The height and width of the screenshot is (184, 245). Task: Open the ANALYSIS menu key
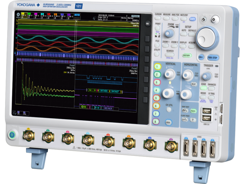175,18
